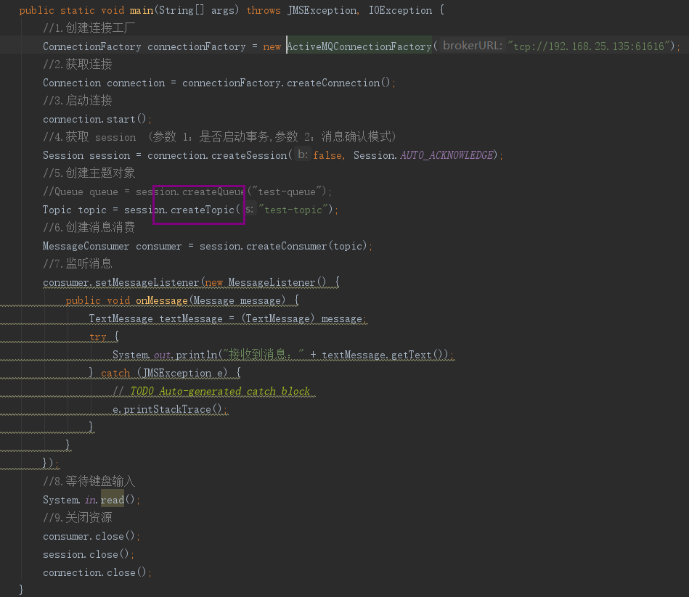
Task: Click createConsumer(topic) method call
Action: (x=306, y=246)
